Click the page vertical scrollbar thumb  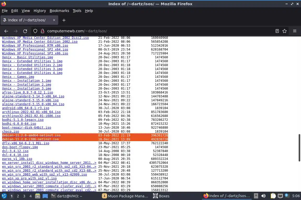pos(299,148)
